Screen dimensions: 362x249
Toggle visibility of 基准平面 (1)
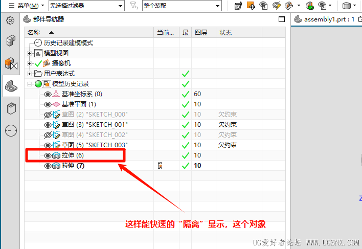click(48, 104)
